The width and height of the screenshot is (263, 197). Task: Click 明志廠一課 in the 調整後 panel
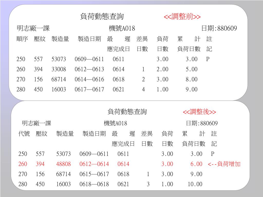pos(36,123)
